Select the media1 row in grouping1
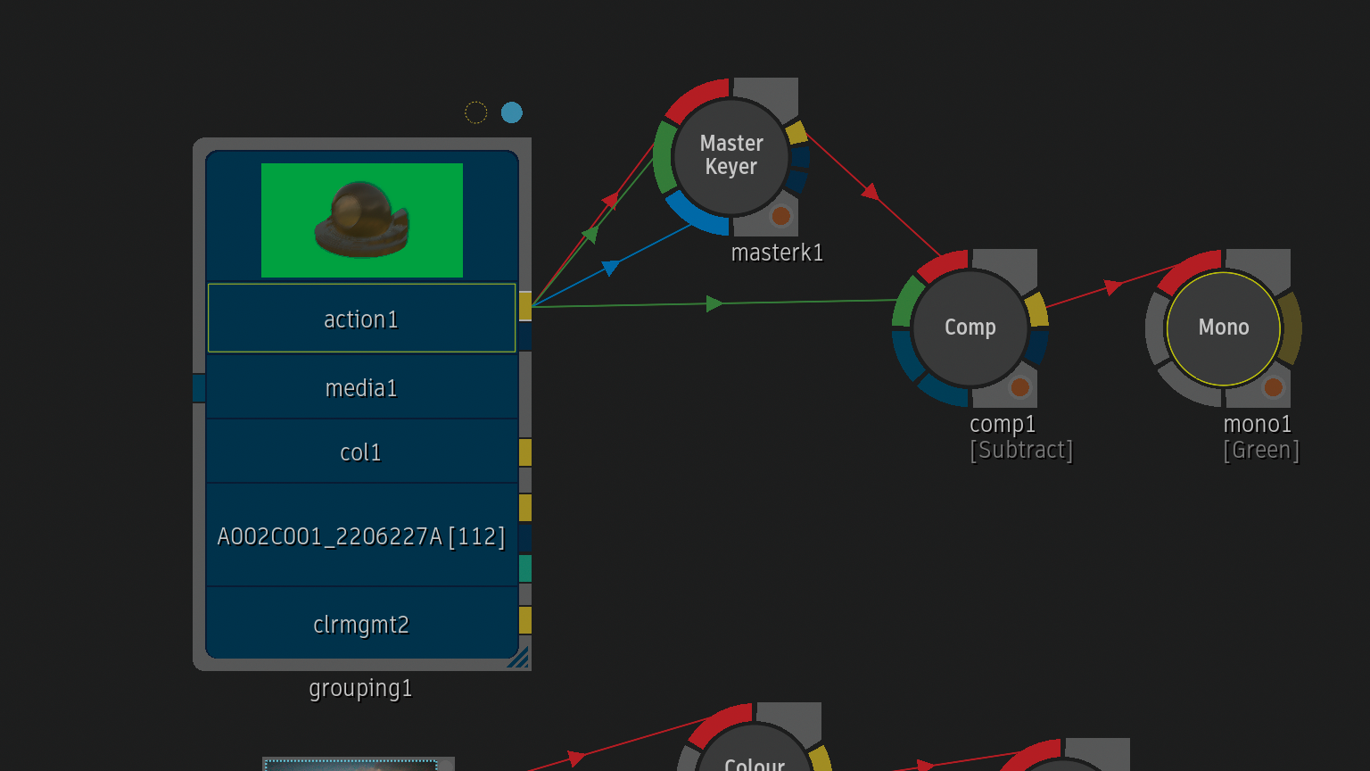The image size is (1370, 771). coord(362,387)
